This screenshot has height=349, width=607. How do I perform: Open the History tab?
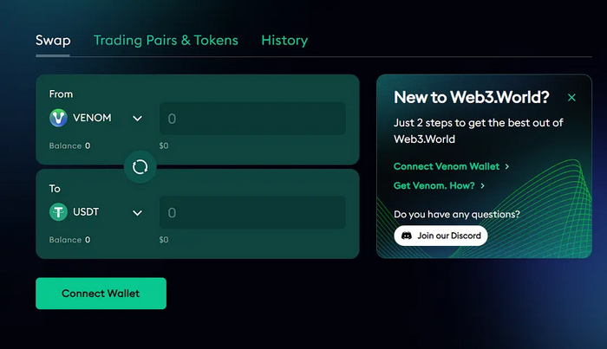(x=284, y=40)
